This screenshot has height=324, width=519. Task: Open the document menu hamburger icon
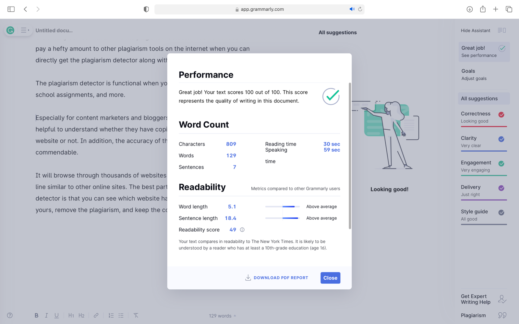point(25,30)
